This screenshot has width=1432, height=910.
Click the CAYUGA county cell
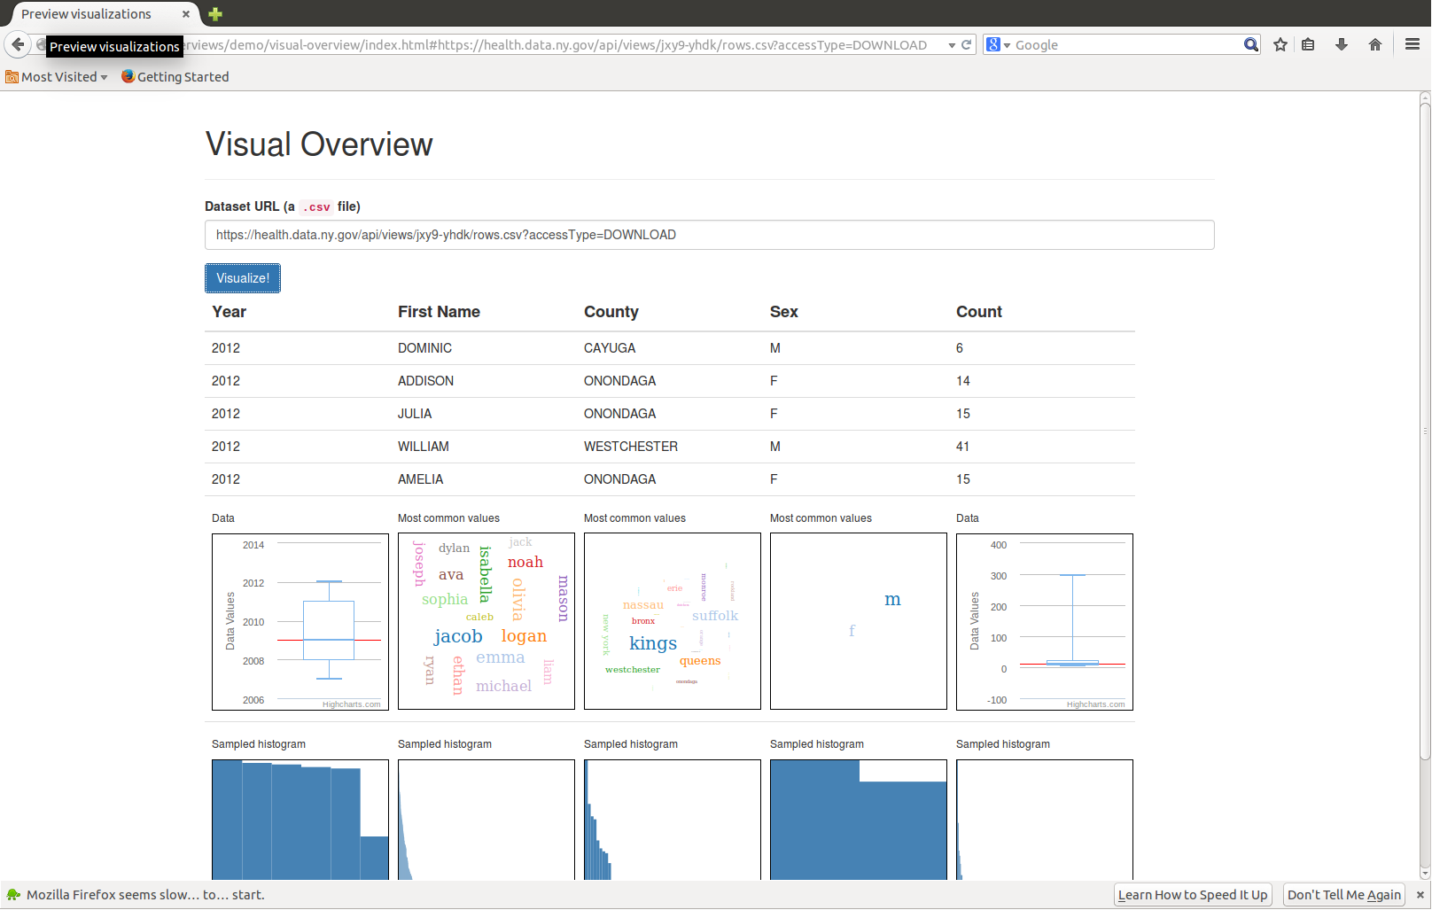click(610, 348)
